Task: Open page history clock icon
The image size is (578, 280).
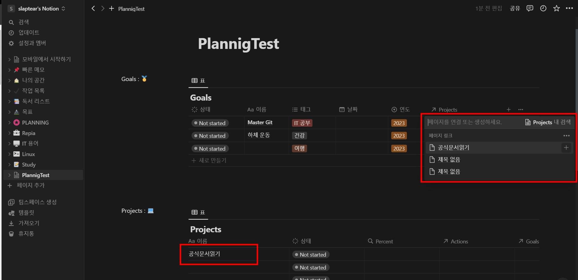Action: click(543, 8)
